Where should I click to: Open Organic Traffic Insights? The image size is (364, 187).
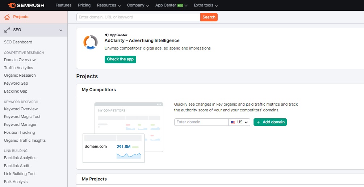click(x=25, y=140)
